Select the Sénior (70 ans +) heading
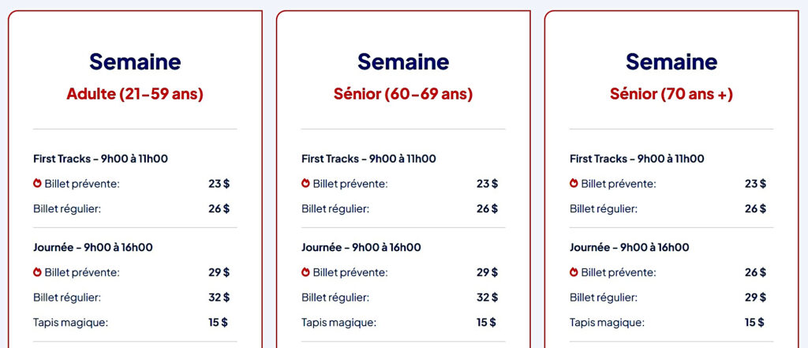This screenshot has width=808, height=348. [x=671, y=94]
